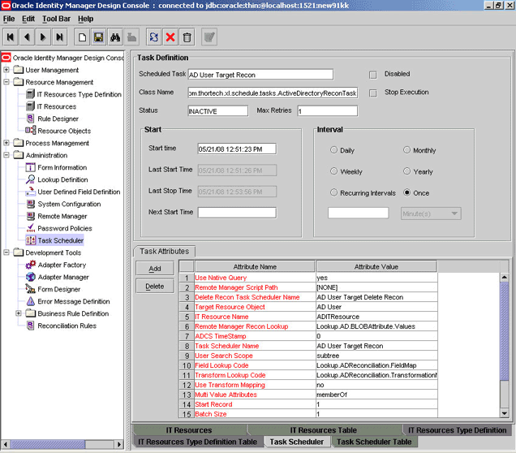Switch to the Task Scheduler Table tab
This screenshot has width=516, height=453.
tap(374, 442)
